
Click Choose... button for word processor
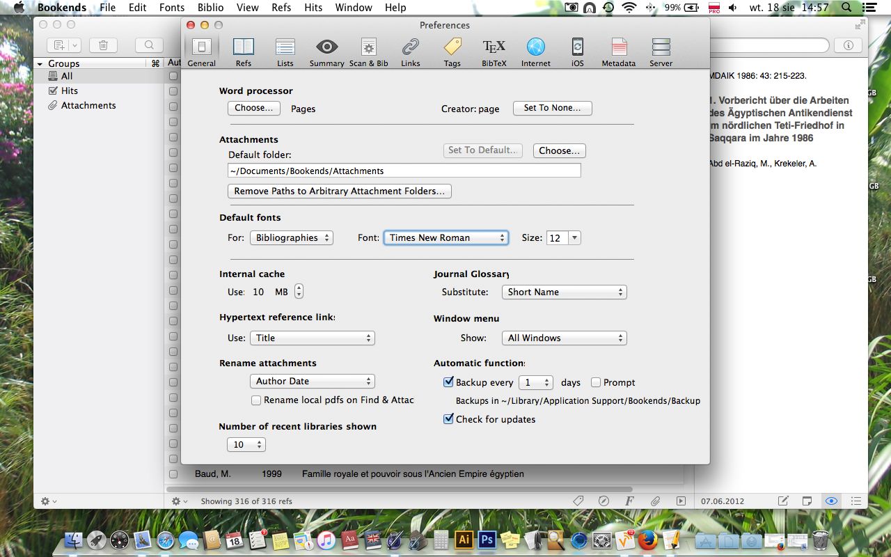[x=254, y=108]
